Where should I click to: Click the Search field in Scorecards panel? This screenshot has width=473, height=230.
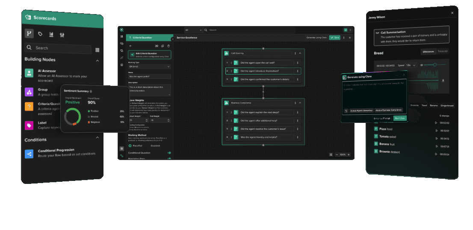click(58, 48)
